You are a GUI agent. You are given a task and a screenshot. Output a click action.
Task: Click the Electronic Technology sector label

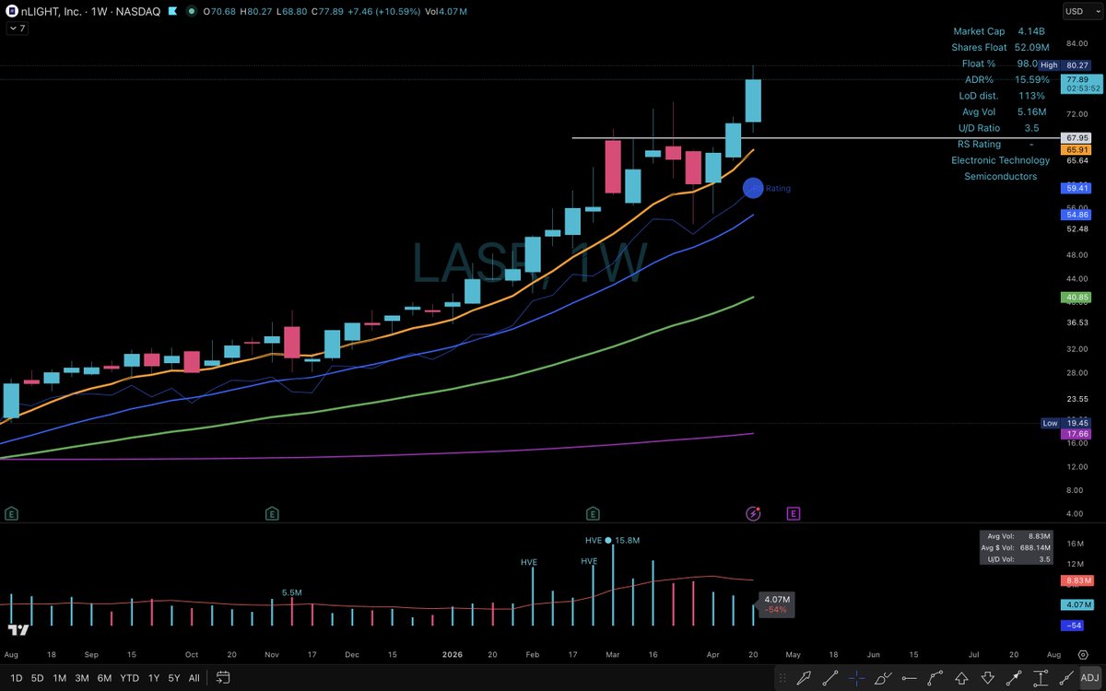[x=1000, y=160]
